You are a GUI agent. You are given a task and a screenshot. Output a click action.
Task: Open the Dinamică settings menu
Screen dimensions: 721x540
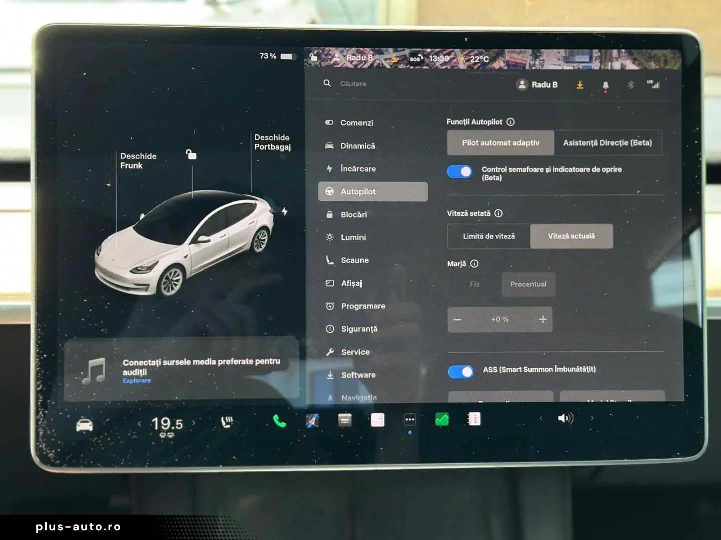373,146
